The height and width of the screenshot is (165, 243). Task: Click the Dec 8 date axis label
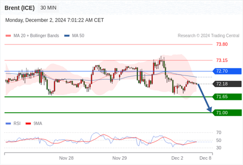205,158
